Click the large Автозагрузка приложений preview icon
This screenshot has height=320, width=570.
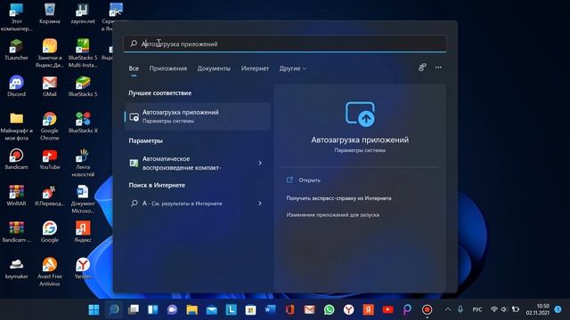[360, 115]
